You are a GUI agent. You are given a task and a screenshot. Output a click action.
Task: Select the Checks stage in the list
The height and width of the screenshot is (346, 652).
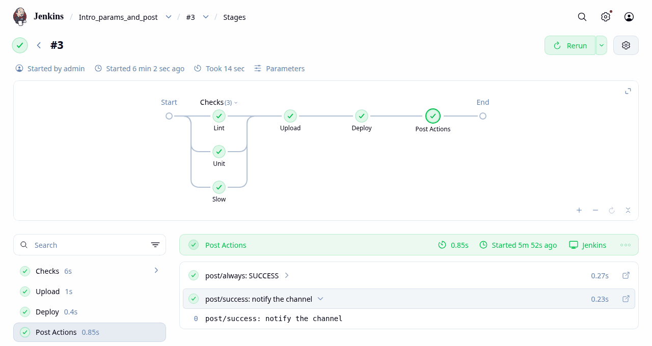pyautogui.click(x=90, y=271)
